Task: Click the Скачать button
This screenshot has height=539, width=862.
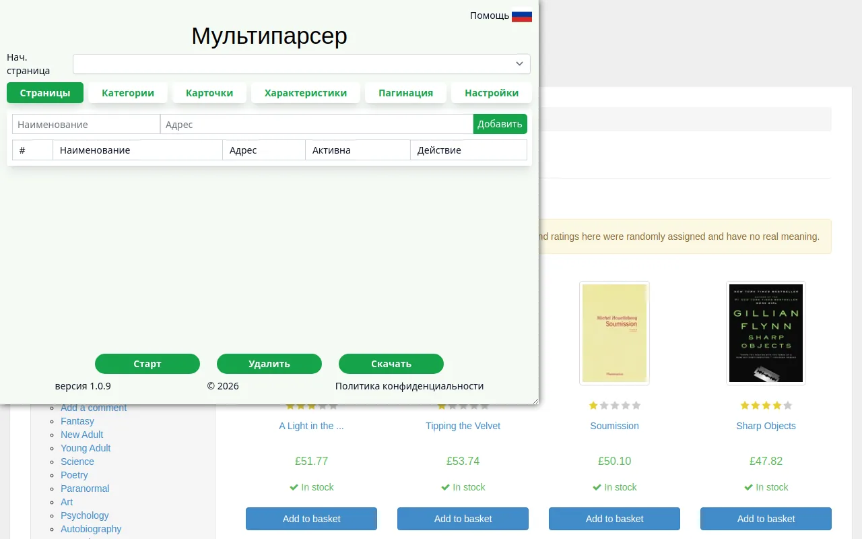Action: coord(391,364)
